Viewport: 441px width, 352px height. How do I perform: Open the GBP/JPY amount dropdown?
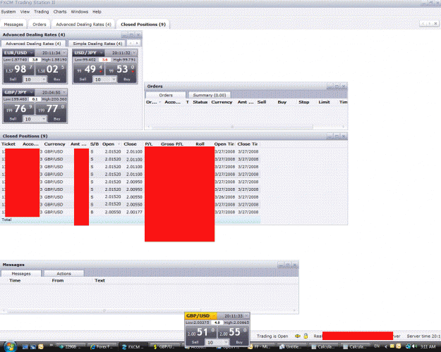[x=44, y=119]
